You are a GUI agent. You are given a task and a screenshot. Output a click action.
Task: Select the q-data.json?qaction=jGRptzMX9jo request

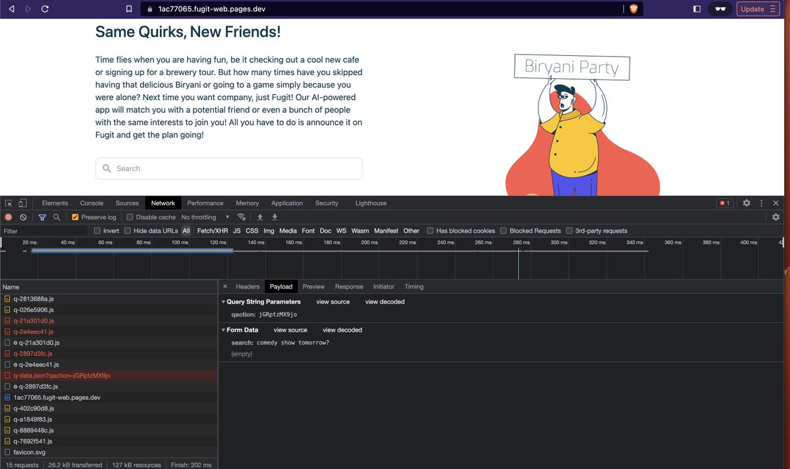[109, 376]
